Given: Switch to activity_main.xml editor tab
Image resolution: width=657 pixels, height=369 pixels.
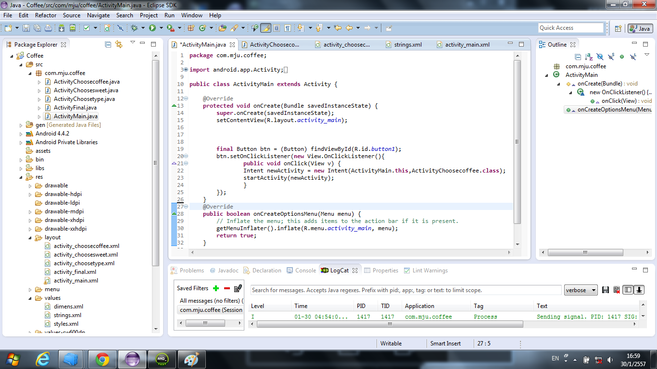Looking at the screenshot, I should (x=463, y=45).
